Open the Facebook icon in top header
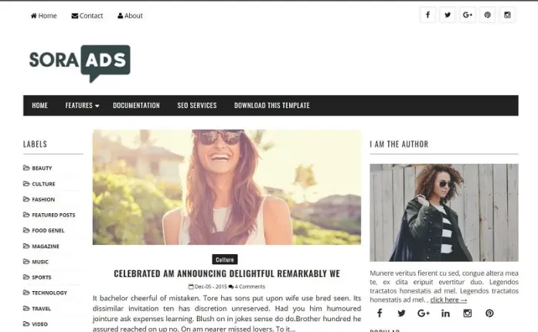 coord(427,15)
